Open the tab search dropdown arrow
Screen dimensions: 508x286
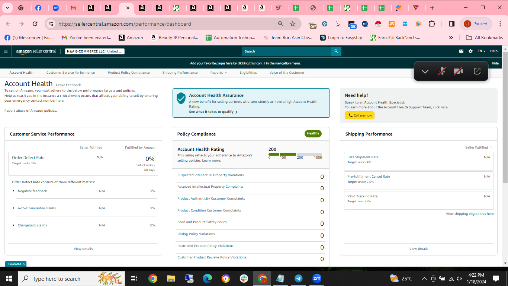[x=7, y=8]
